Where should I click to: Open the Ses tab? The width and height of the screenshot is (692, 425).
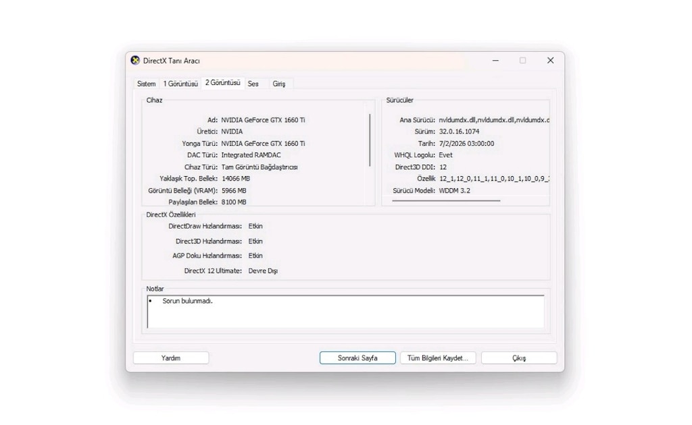coord(253,84)
